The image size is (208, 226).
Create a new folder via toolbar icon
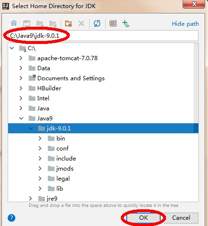pos(68,23)
